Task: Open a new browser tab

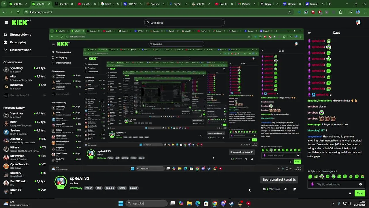Action: (x=330, y=4)
